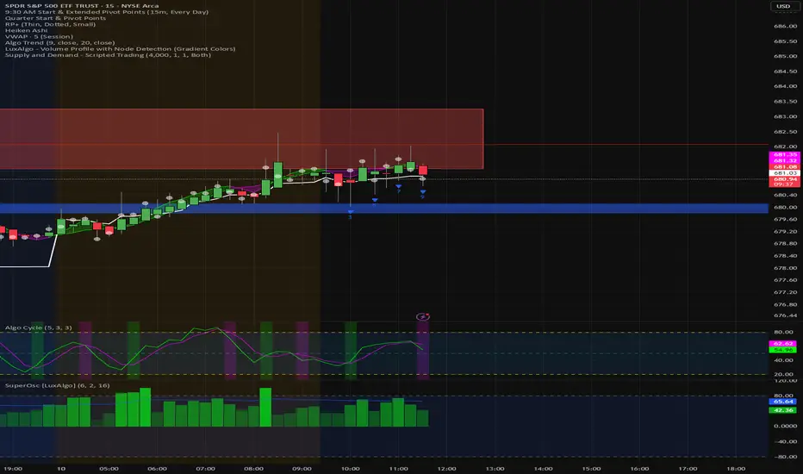Select the 9:30 AM Start & Extended Pivot Points legend

click(107, 12)
